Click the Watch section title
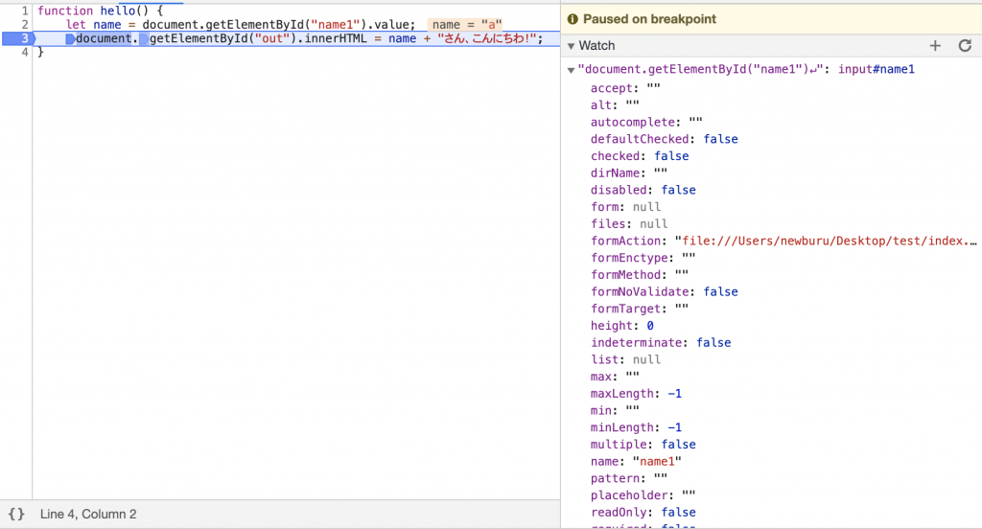The width and height of the screenshot is (982, 529). coord(596,45)
